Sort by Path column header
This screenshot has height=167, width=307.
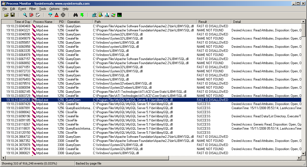[144, 22]
